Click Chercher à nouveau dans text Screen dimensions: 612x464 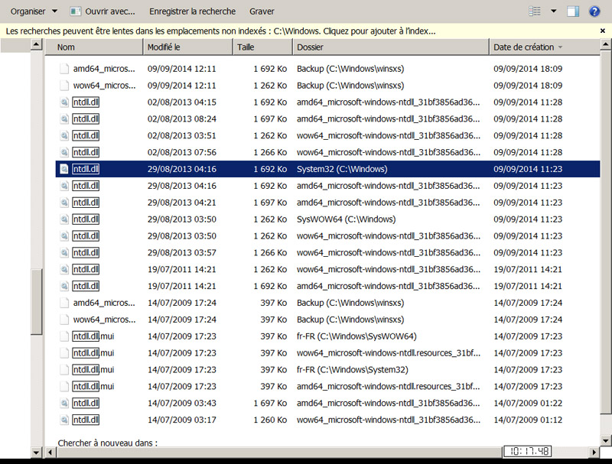108,443
